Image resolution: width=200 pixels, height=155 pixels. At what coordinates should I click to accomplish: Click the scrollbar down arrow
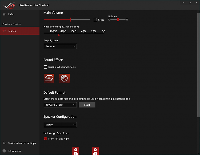tap(198, 154)
